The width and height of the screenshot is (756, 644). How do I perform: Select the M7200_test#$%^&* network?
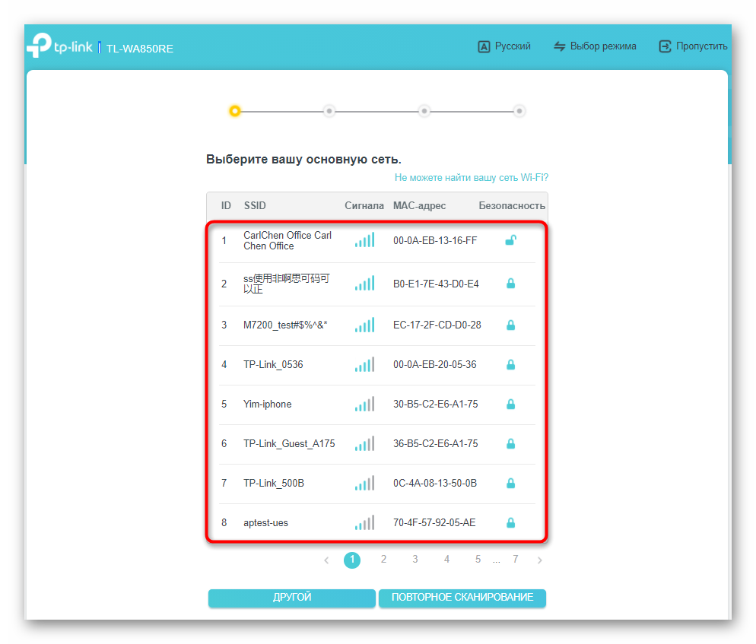coord(377,325)
